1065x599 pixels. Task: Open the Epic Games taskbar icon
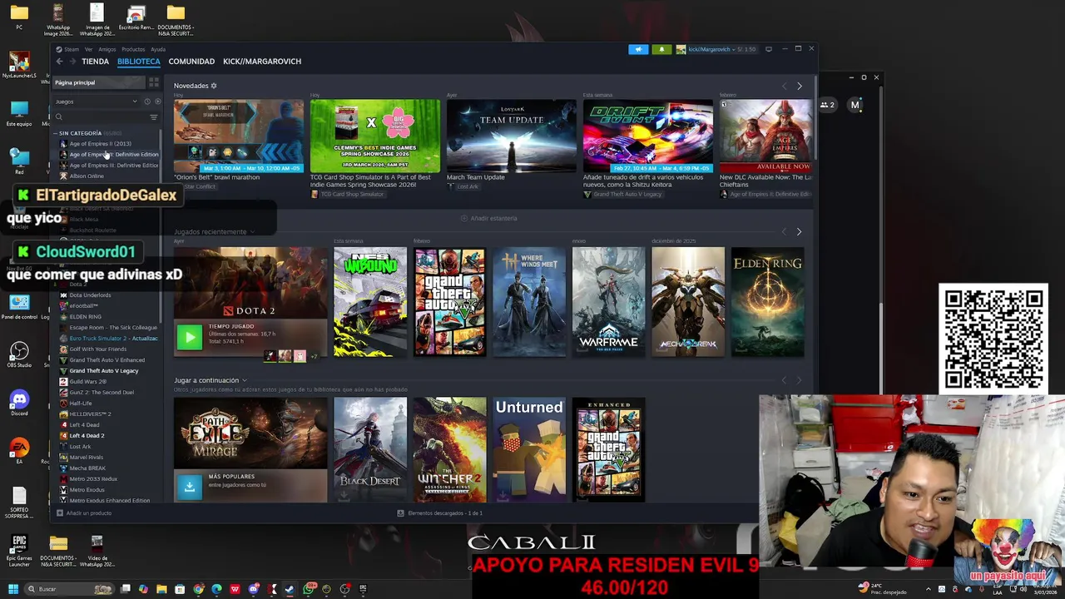[363, 589]
